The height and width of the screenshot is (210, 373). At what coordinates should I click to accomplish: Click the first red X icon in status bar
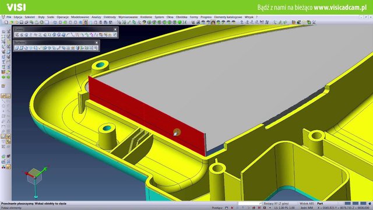pyautogui.click(x=232, y=208)
